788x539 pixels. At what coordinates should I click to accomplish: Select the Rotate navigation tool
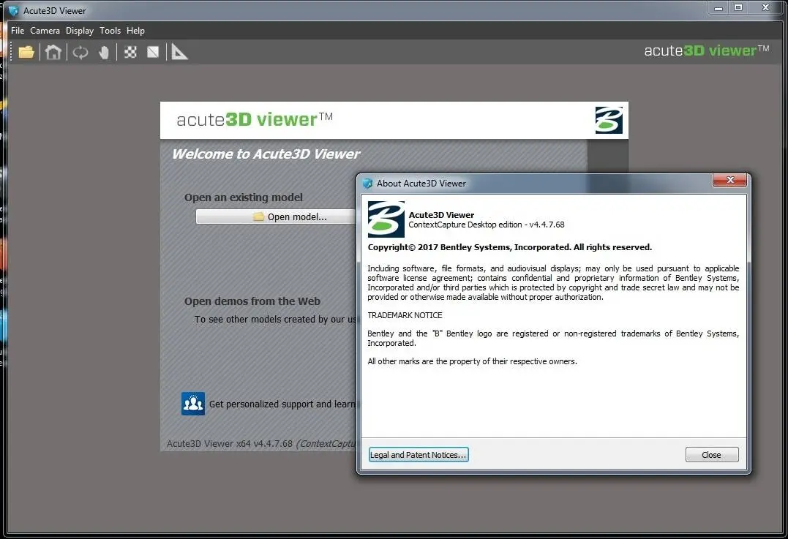tap(80, 52)
